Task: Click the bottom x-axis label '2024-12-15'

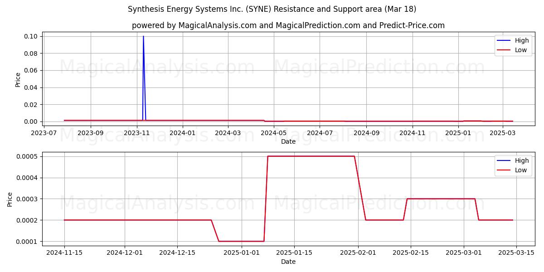Action: [177, 253]
